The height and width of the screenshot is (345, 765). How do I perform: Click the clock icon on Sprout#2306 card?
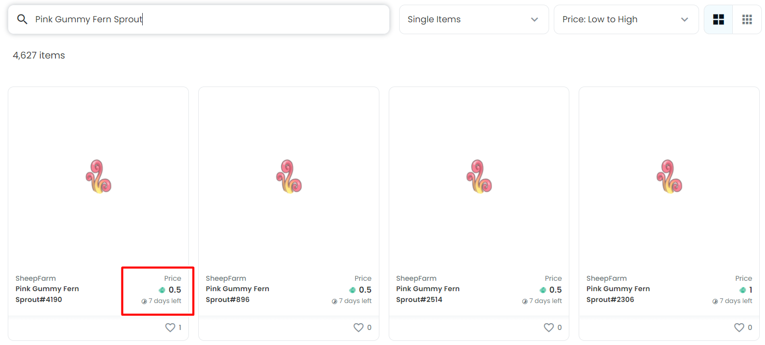pos(715,301)
